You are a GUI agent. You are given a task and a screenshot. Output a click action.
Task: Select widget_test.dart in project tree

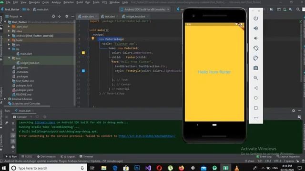point(28,63)
